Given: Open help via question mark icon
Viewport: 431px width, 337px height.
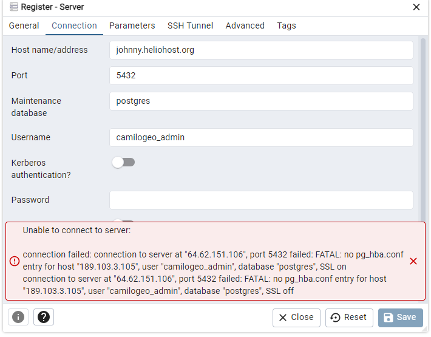Looking at the screenshot, I should click(44, 317).
